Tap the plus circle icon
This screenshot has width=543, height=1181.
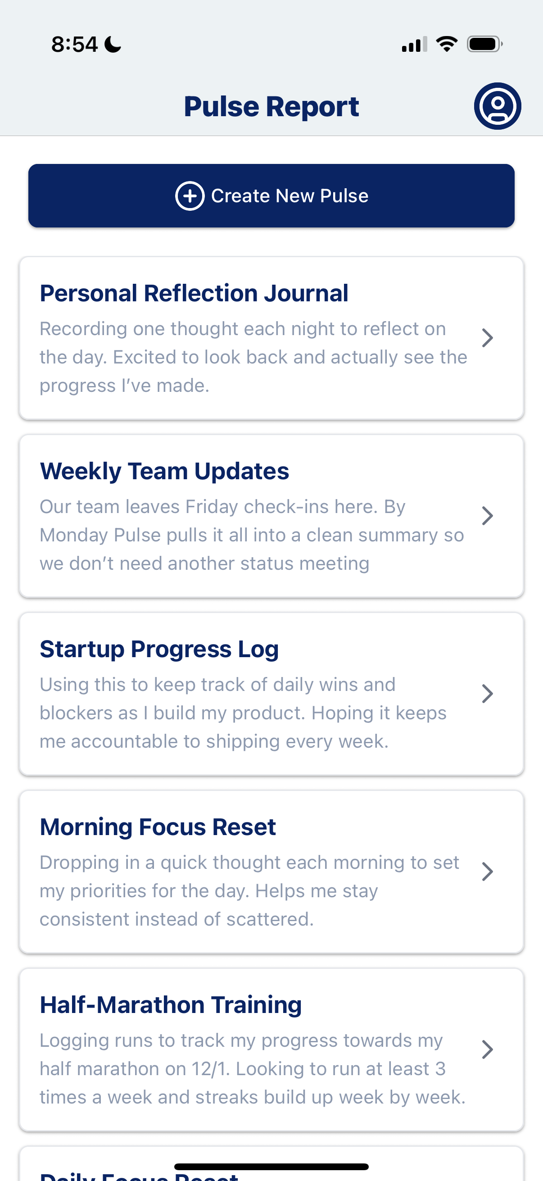(190, 196)
